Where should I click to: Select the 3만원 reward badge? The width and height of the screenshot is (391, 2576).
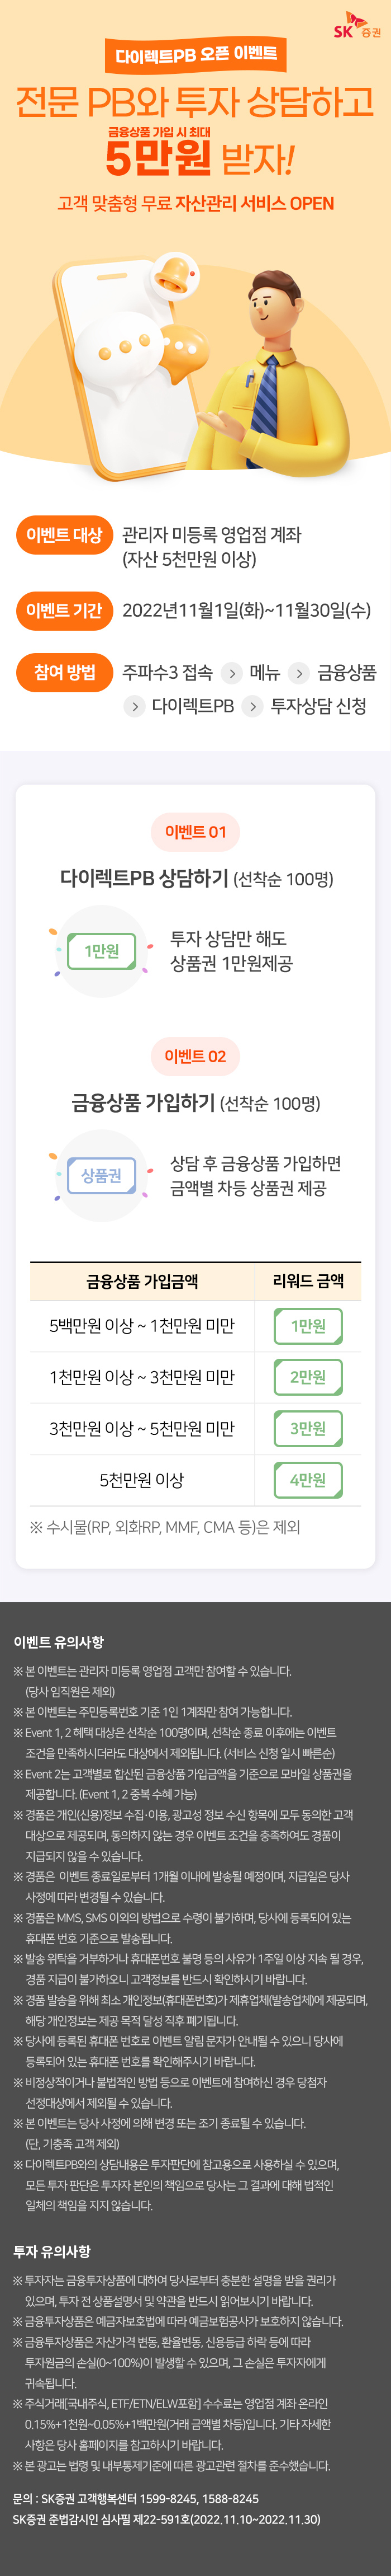point(307,1428)
